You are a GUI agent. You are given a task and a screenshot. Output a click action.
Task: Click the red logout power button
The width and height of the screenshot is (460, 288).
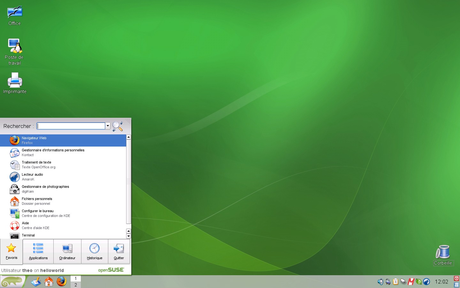point(456,278)
